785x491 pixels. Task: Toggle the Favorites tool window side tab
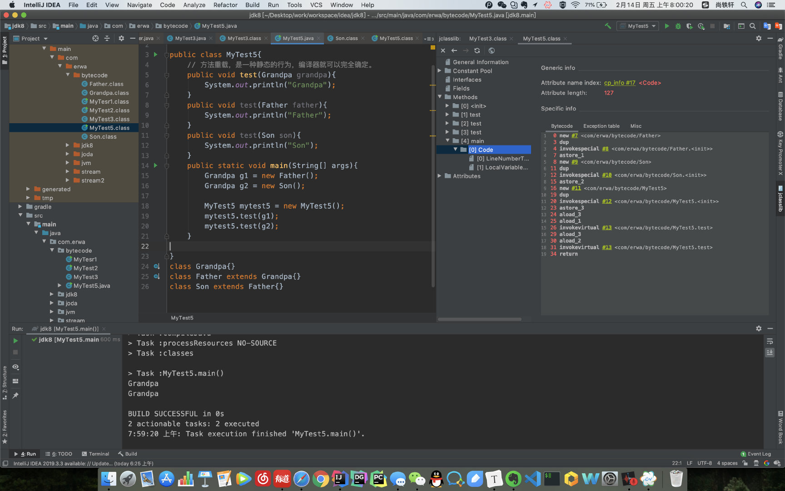click(5, 426)
